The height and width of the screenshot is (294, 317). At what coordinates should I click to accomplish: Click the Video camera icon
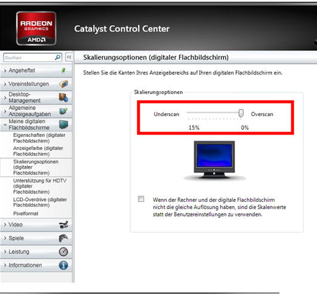click(63, 224)
